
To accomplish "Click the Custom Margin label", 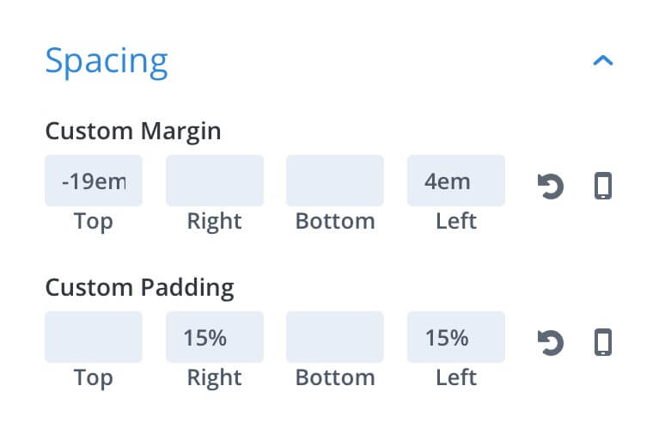I will [133, 132].
